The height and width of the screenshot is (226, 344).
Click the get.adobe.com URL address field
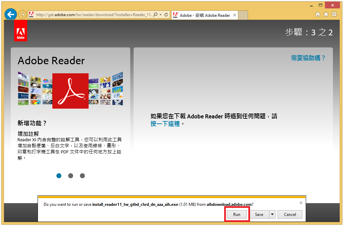pyautogui.click(x=94, y=15)
